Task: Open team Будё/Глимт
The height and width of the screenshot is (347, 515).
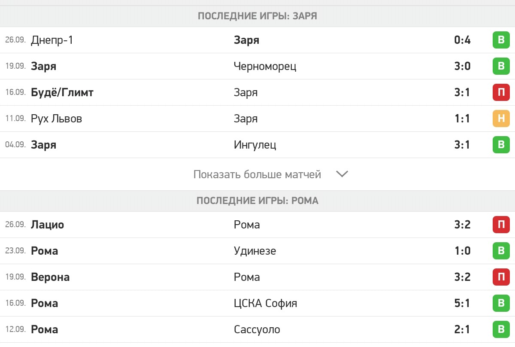Action: point(62,93)
